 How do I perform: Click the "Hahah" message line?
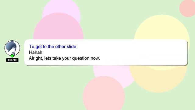click(x=36, y=52)
